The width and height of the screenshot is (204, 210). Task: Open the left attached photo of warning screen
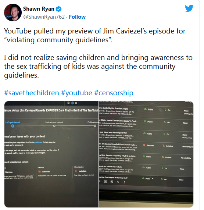click(51, 154)
